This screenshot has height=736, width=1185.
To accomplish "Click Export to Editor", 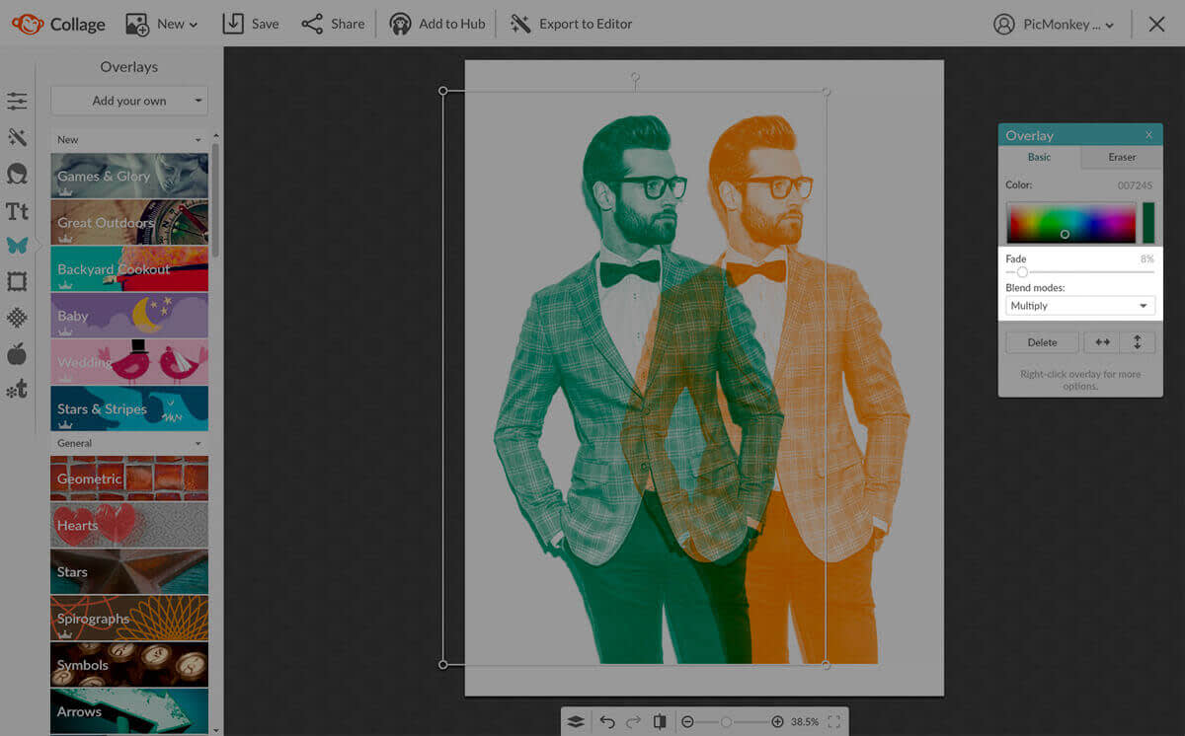I will 571,24.
